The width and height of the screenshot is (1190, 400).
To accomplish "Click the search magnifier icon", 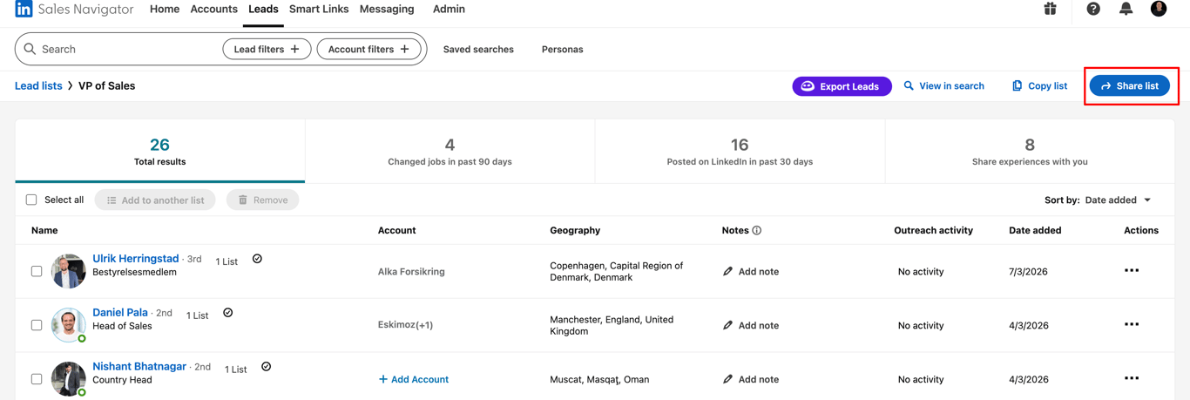I will point(30,49).
